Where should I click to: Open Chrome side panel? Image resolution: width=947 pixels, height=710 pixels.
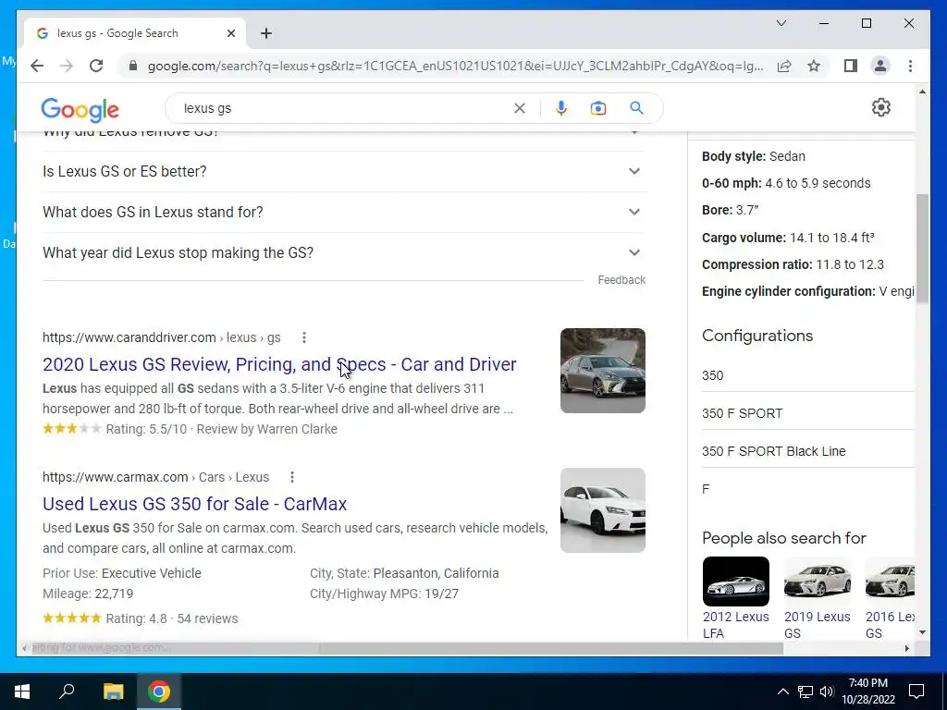point(851,66)
